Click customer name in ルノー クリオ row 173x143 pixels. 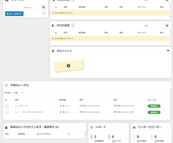(x=66, y=112)
